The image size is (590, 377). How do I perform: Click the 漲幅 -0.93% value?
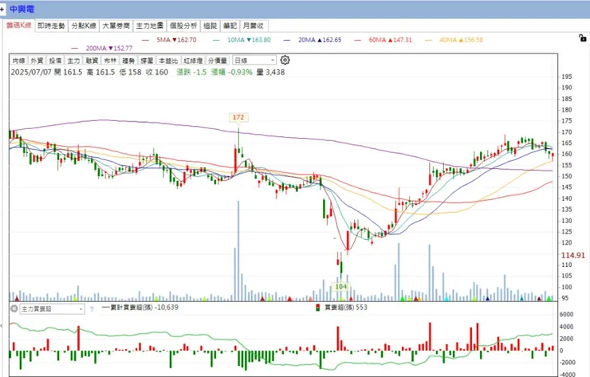[x=232, y=73]
